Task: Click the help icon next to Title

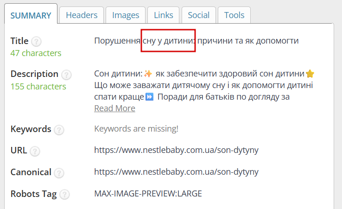Action: pyautogui.click(x=36, y=41)
